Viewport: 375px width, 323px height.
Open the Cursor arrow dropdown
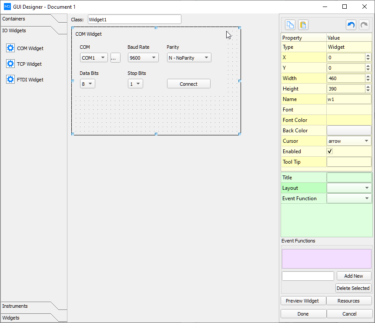point(349,141)
